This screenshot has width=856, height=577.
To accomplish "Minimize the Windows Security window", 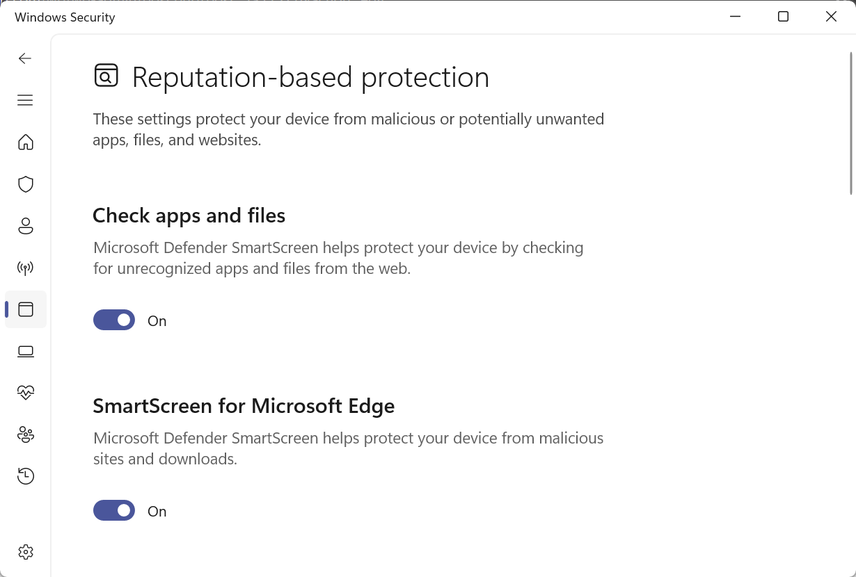I will (735, 17).
